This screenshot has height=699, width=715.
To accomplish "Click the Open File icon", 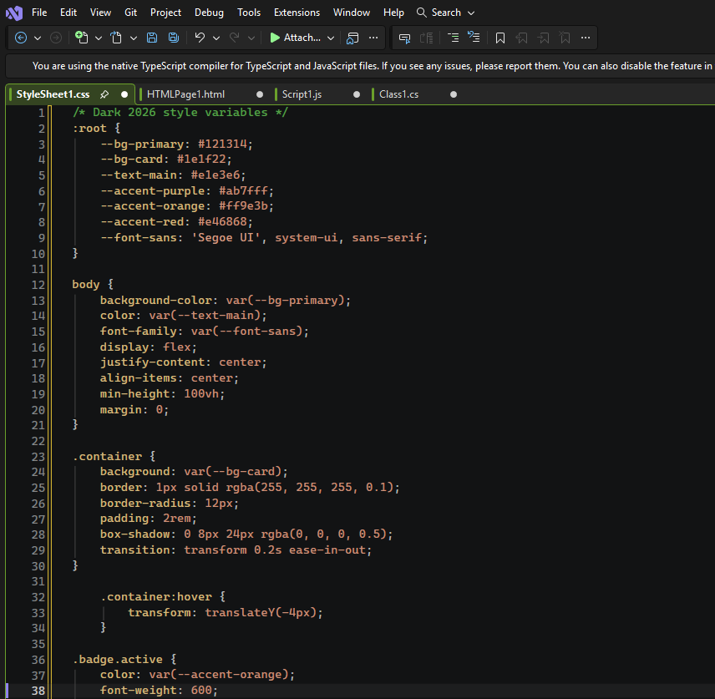I will (x=116, y=38).
